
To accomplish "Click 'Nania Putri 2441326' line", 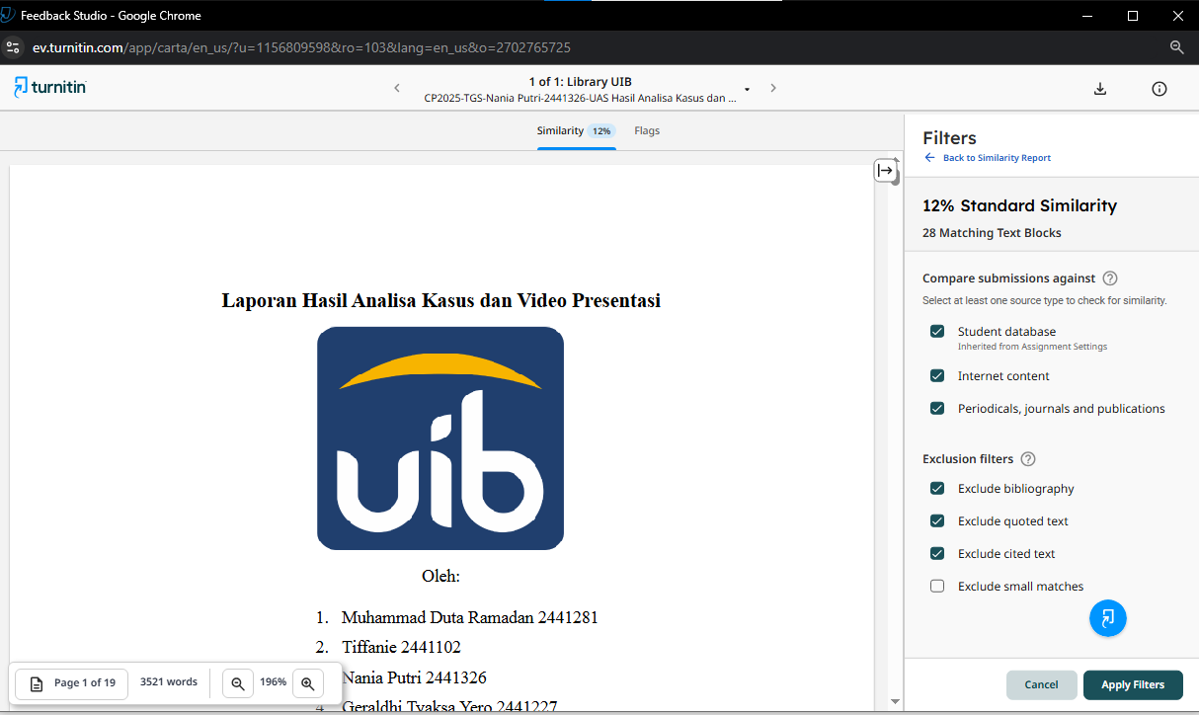I will (x=414, y=678).
